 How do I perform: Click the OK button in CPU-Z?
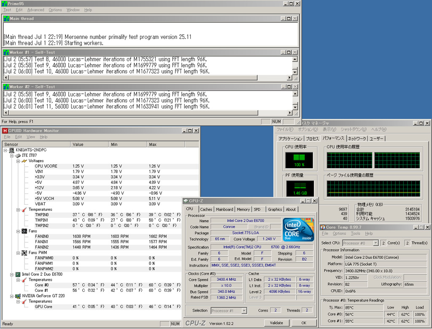(x=304, y=323)
